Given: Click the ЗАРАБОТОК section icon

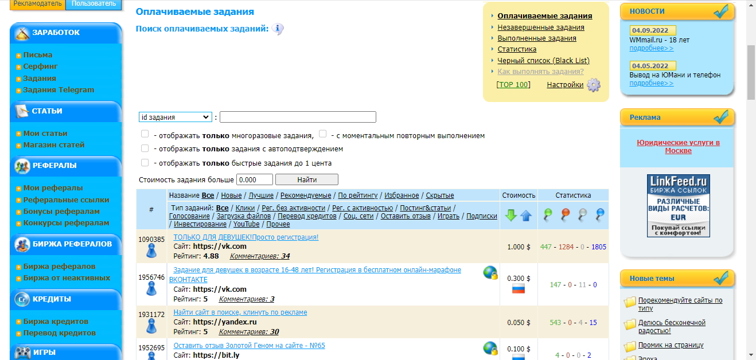Looking at the screenshot, I should click(22, 33).
